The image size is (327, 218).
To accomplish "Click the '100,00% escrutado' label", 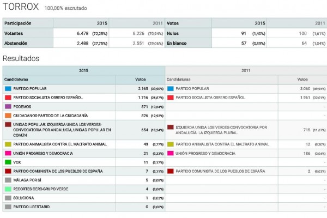I will pos(65,8).
